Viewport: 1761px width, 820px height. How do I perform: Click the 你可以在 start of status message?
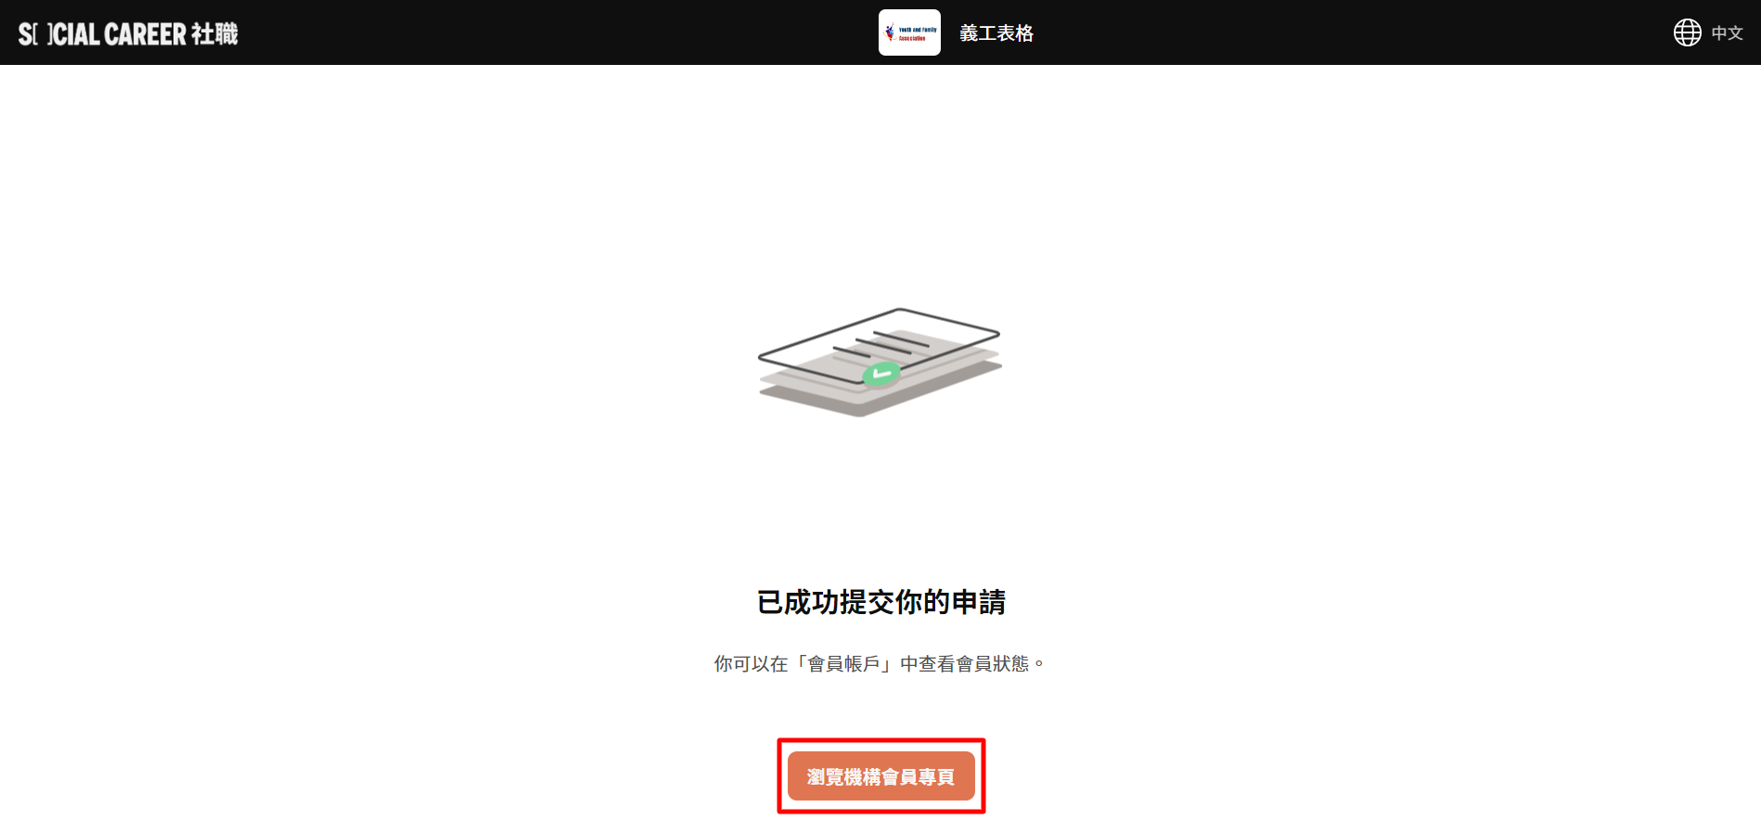point(751,663)
